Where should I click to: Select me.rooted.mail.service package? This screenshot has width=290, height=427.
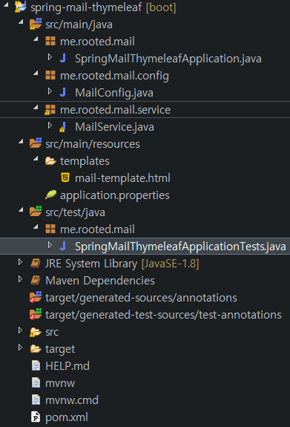coord(116,110)
